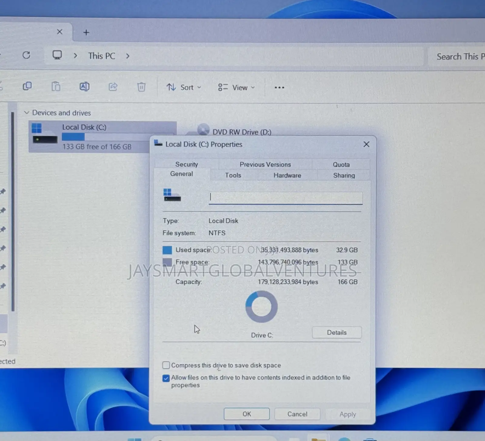Click the Cancel button

(297, 414)
